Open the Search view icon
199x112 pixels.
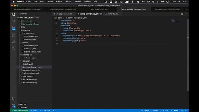(x=13, y=21)
